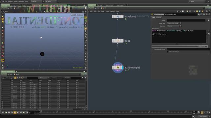Open the Run Over dropdown
211x118 pixels.
[174, 26]
